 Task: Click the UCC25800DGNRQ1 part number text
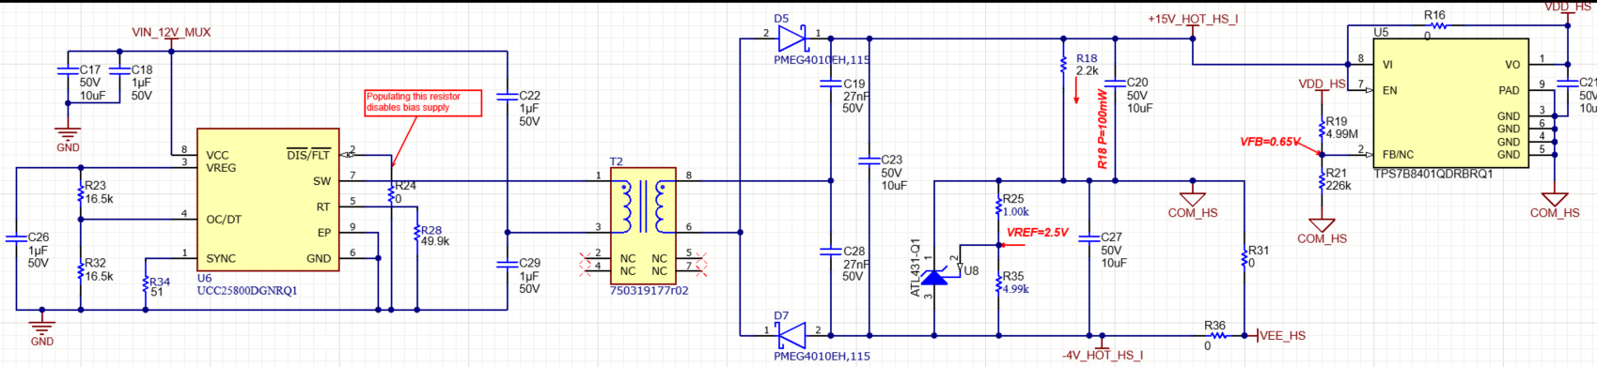coord(246,291)
